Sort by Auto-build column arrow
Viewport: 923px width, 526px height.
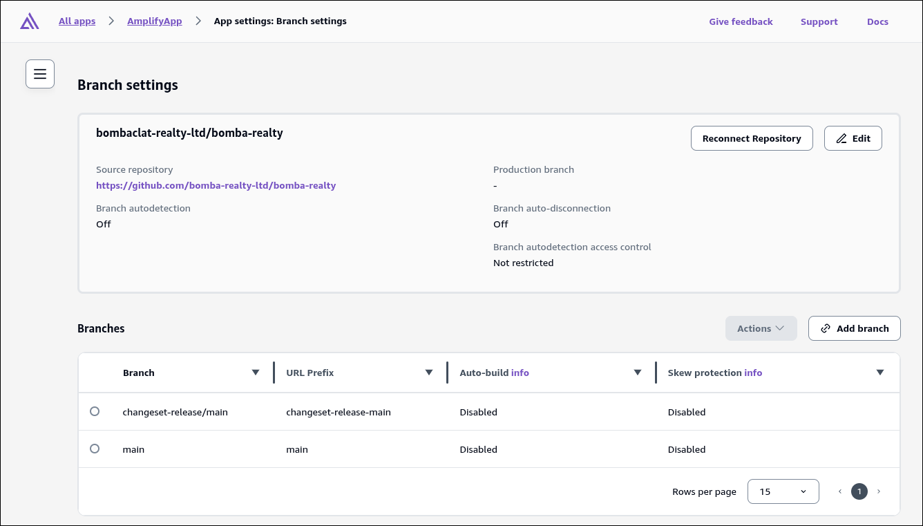point(638,373)
